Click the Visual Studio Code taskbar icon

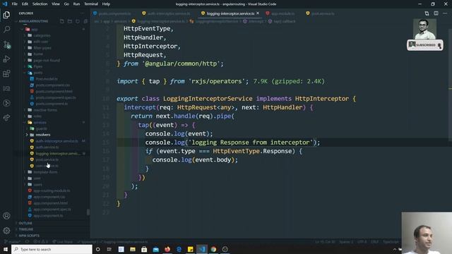click(x=202, y=249)
